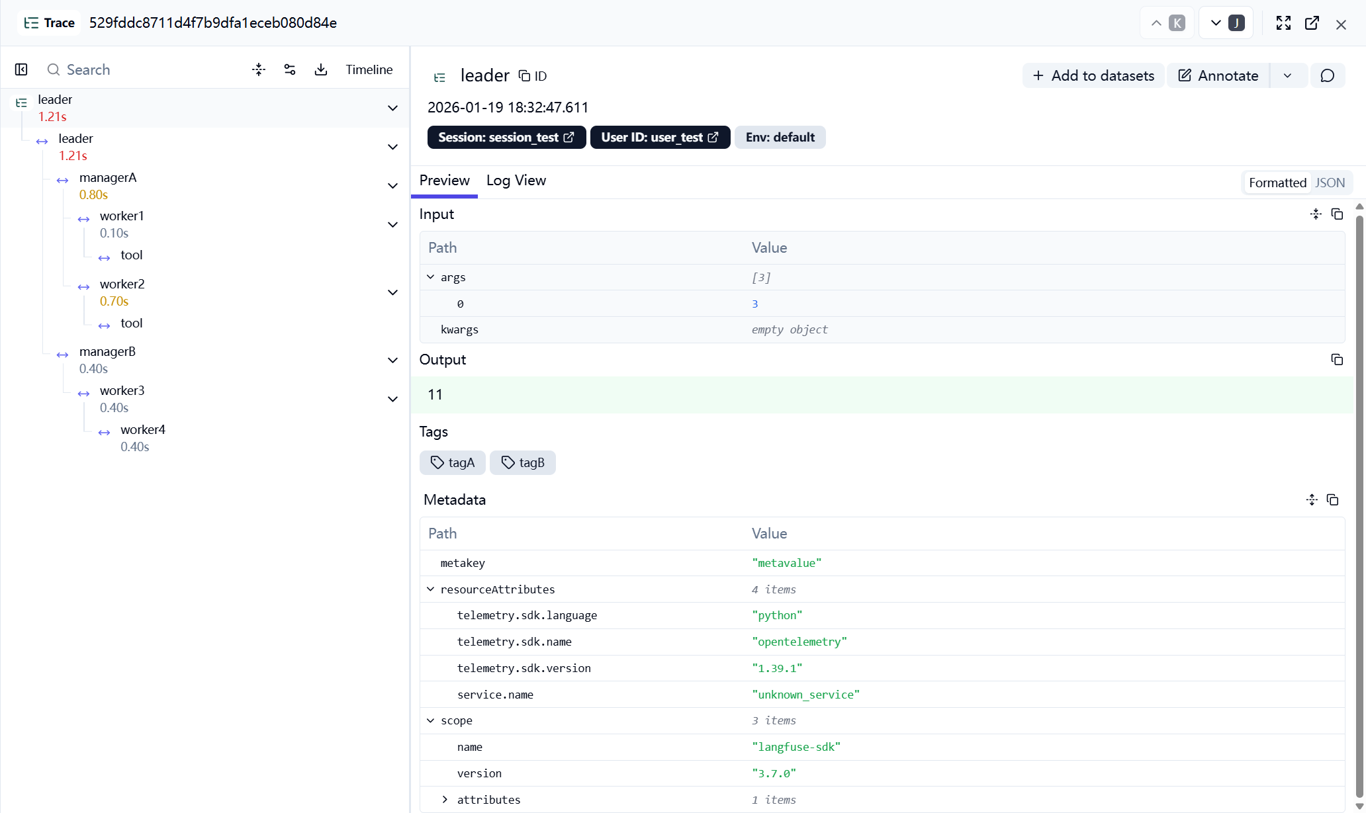Open the comments bubble icon
The height and width of the screenshot is (813, 1366).
point(1327,76)
